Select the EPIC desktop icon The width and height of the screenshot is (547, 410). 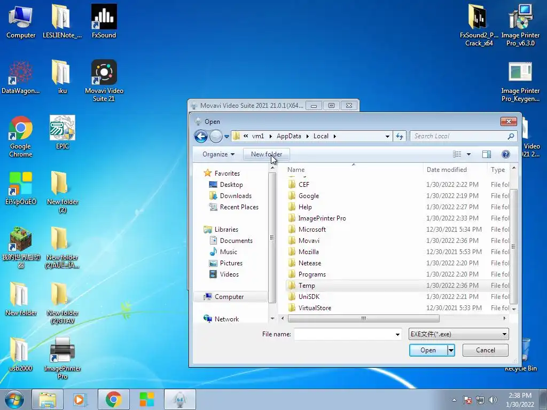[x=62, y=132]
